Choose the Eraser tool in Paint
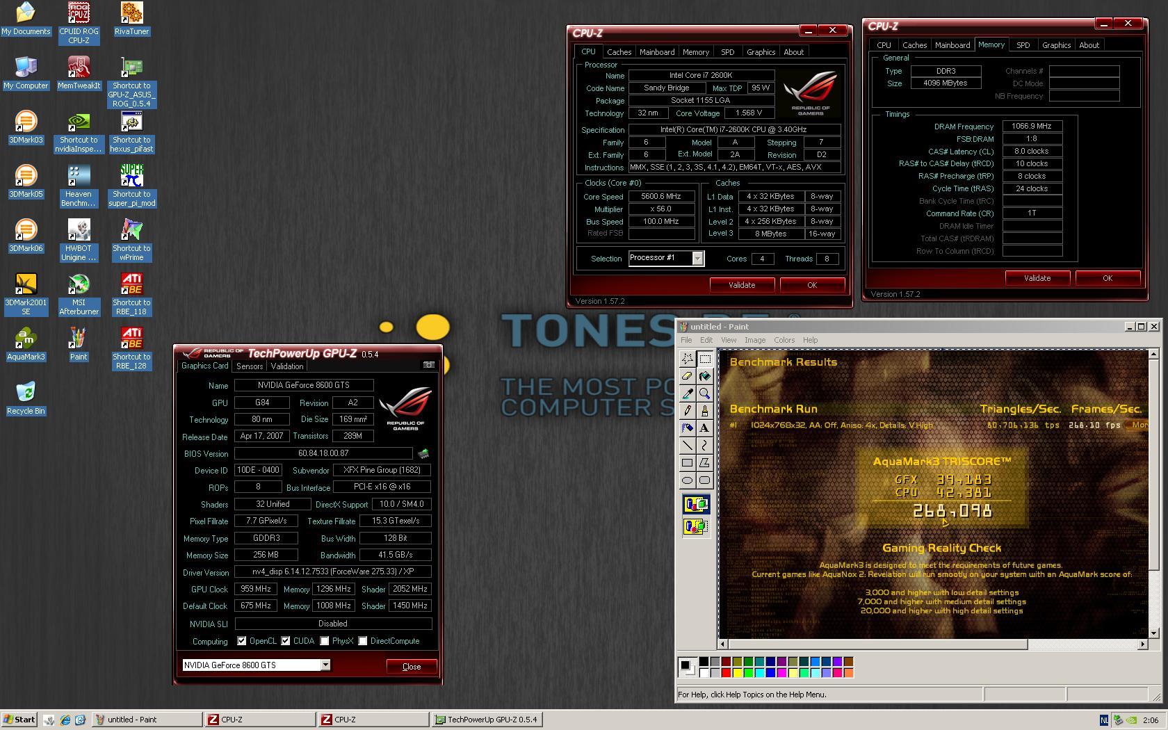The height and width of the screenshot is (730, 1168). pos(687,376)
